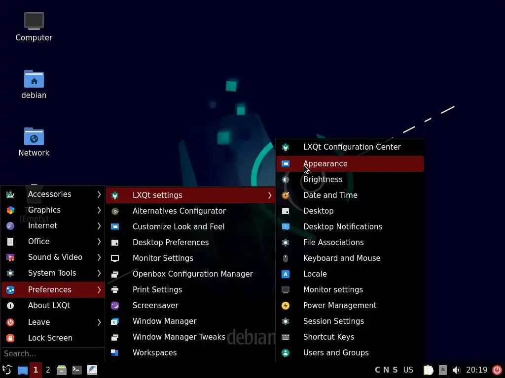Launch text editor feather icon in panel

pos(92,370)
